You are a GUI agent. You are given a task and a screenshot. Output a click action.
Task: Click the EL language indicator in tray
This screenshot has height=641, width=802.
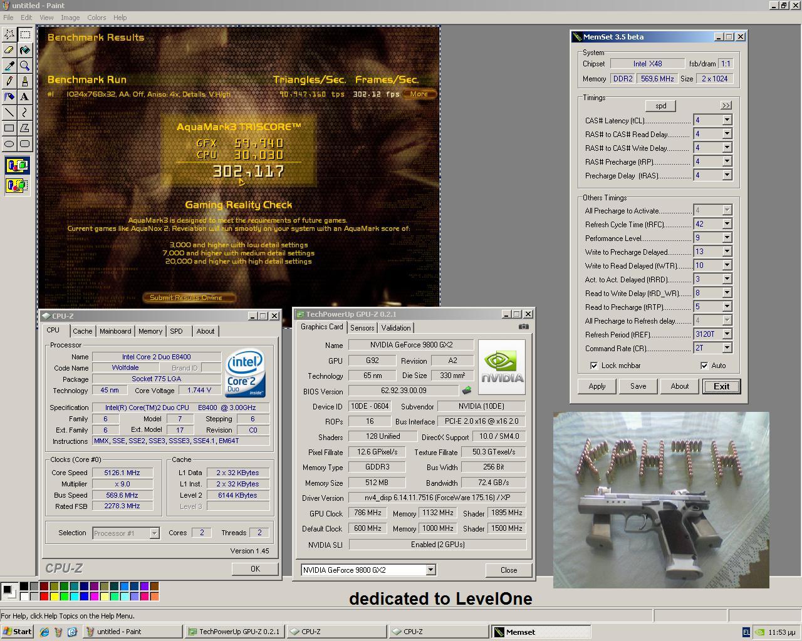point(746,632)
